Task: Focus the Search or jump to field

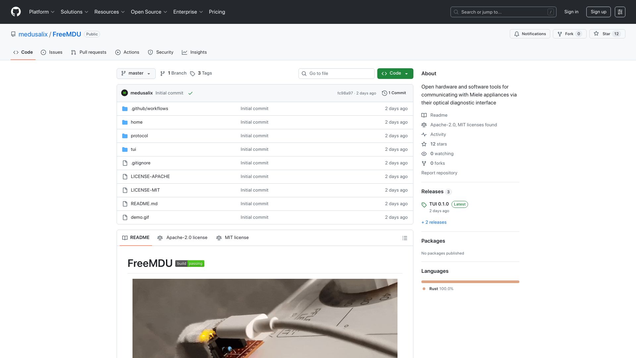Action: (503, 12)
